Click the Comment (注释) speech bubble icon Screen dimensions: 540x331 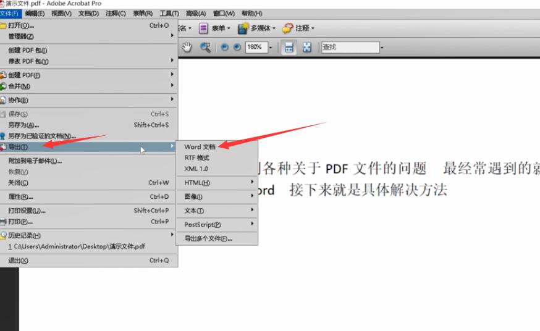click(x=287, y=28)
